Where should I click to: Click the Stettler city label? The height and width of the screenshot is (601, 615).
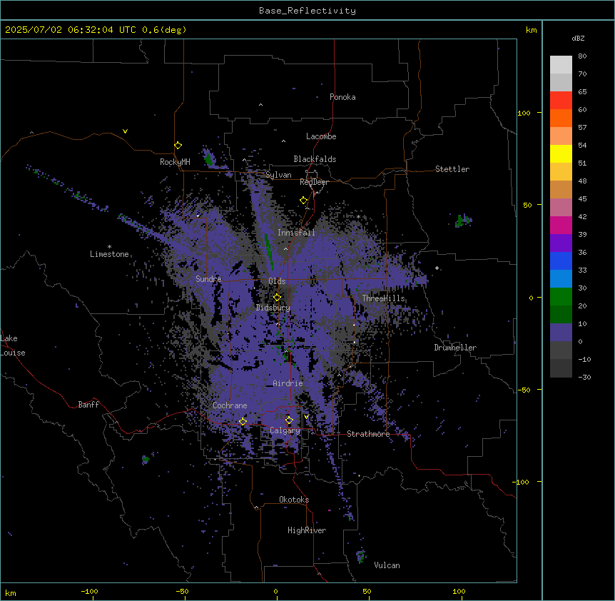(452, 169)
